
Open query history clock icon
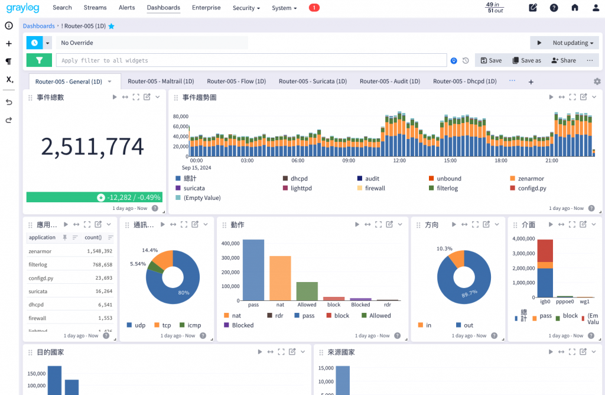click(x=466, y=61)
